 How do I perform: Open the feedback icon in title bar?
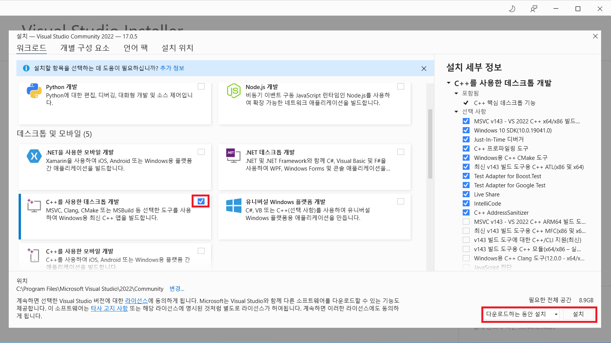(x=534, y=8)
